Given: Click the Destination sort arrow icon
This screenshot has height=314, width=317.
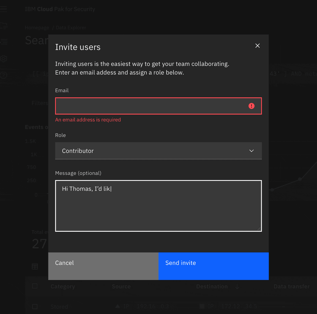Looking at the screenshot, I should coord(237,286).
